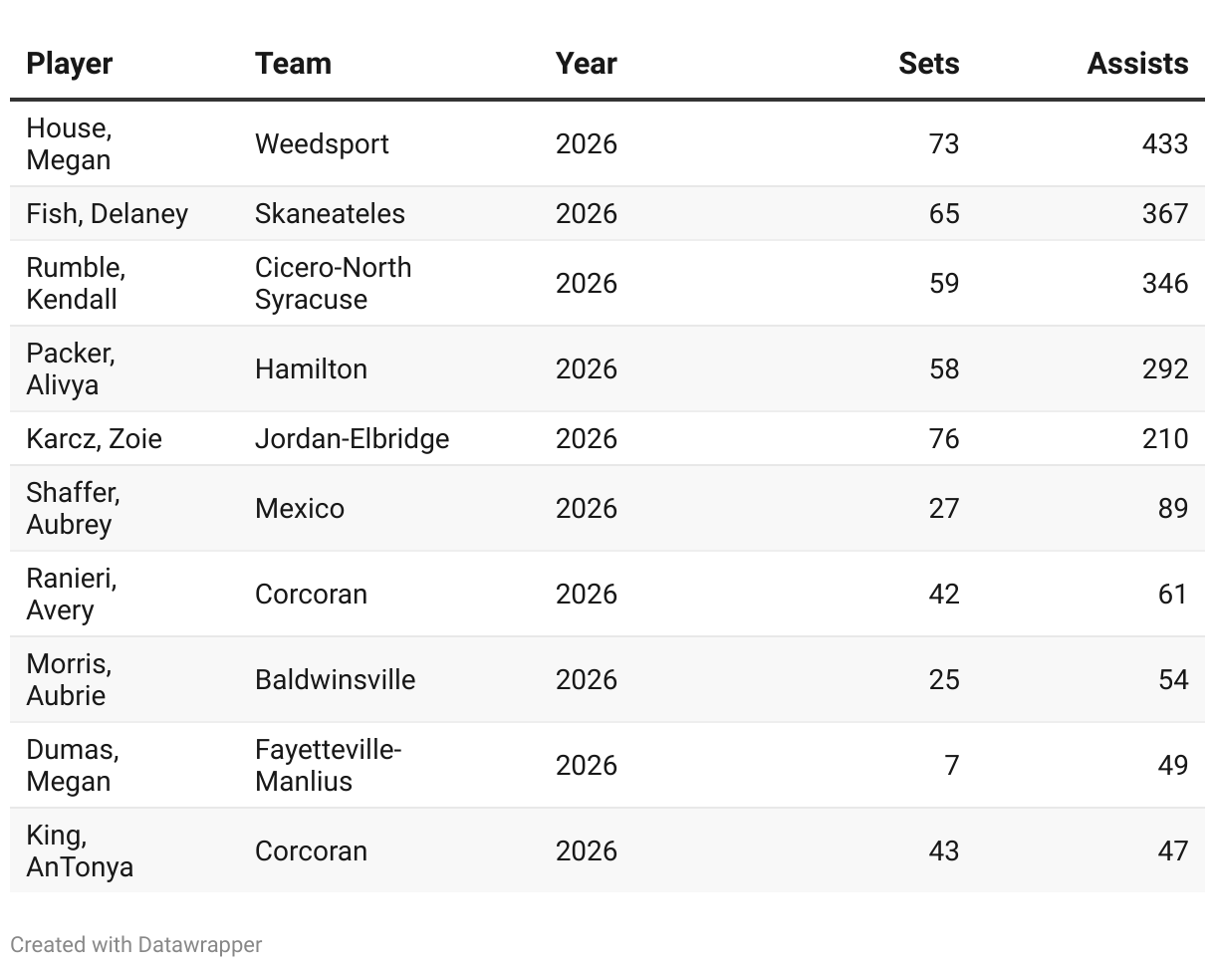Sort by the Team column header
This screenshot has height=968, width=1215.
pyautogui.click(x=293, y=64)
